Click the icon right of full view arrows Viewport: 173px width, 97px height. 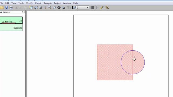click(x=64, y=8)
